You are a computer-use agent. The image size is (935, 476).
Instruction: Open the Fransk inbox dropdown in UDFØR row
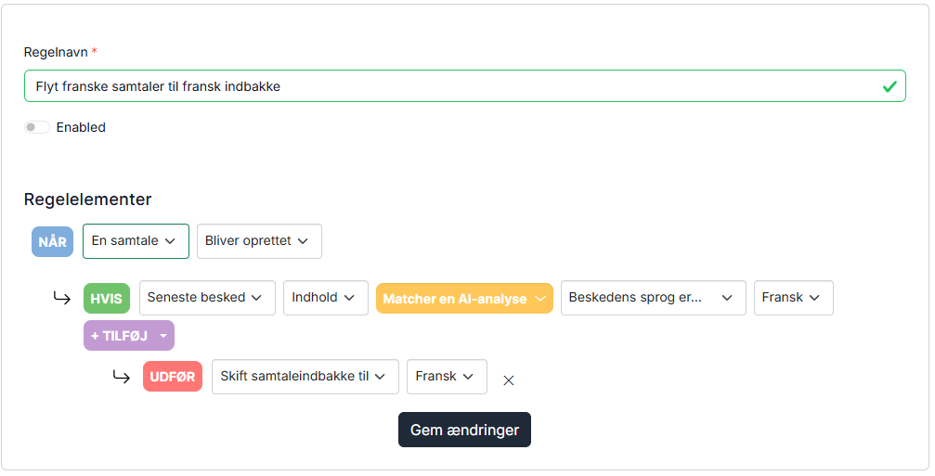447,377
